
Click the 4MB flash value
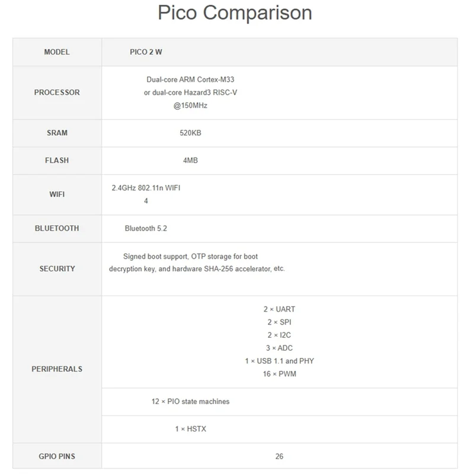(x=190, y=161)
